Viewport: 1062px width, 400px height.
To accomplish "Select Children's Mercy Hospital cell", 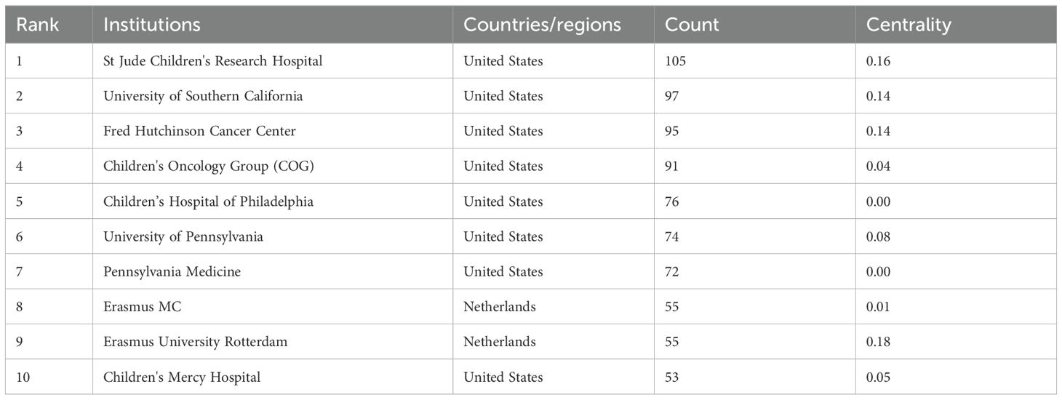I will pyautogui.click(x=273, y=377).
